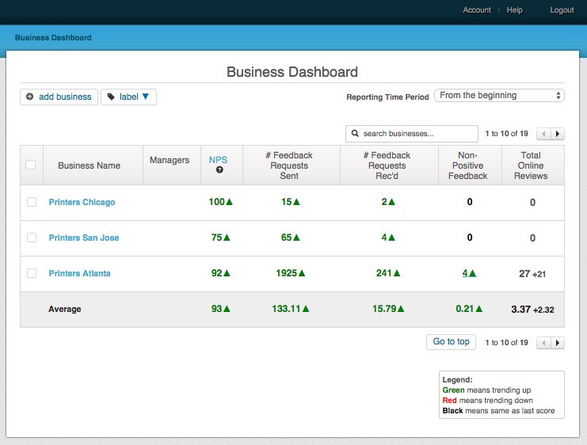Click the tag icon on label button

(x=111, y=97)
